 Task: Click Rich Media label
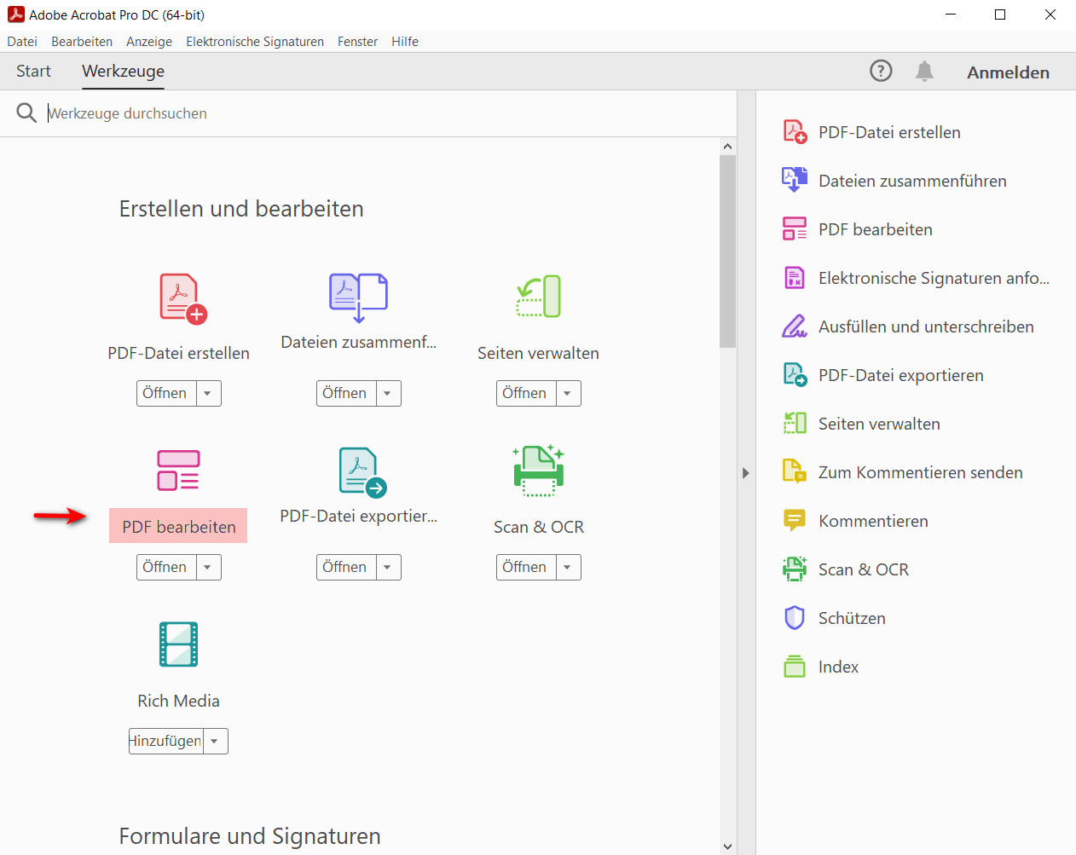[178, 701]
